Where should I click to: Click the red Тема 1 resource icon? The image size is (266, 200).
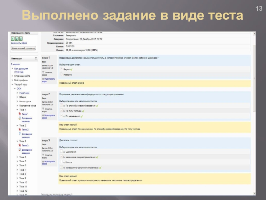(20, 114)
